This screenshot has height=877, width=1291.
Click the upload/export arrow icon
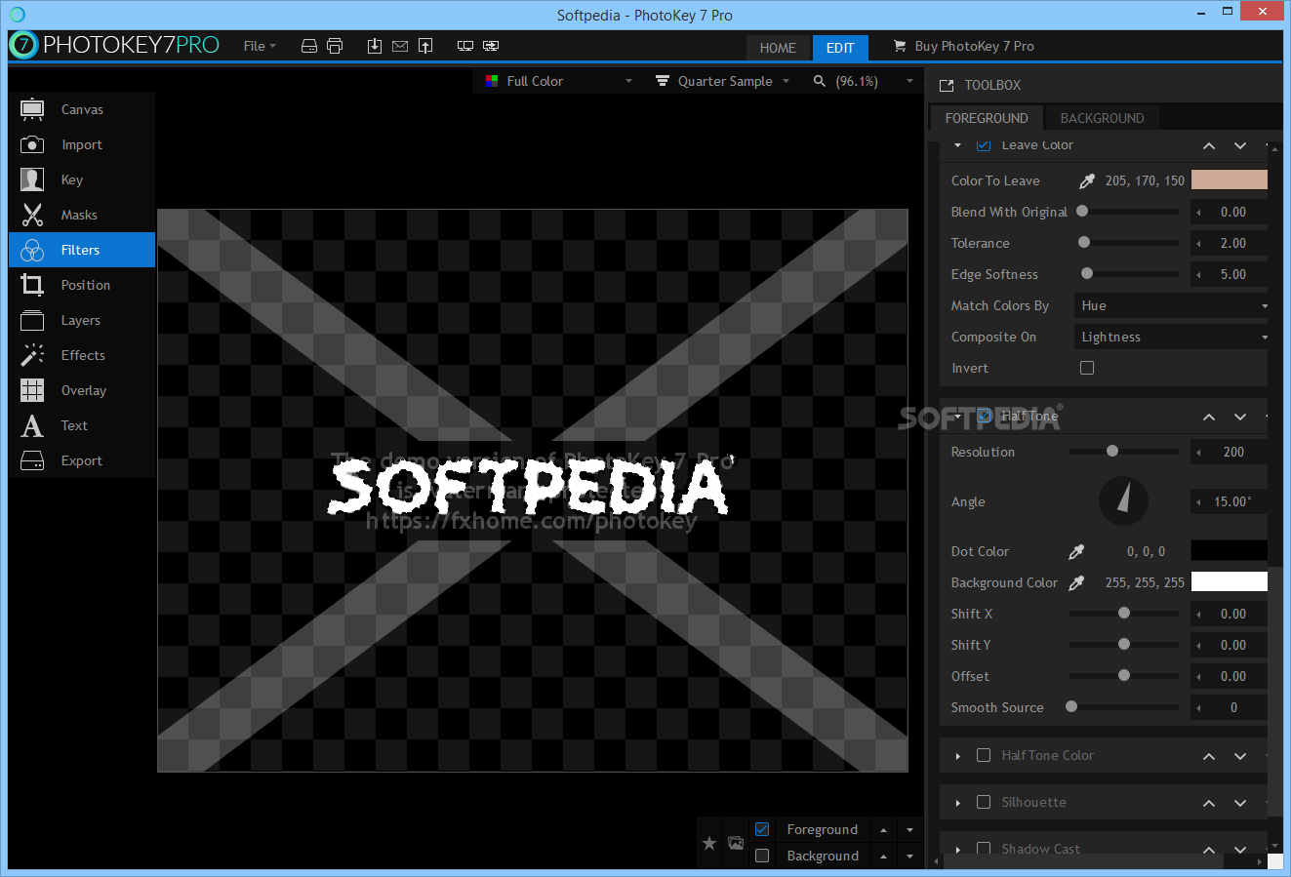(425, 46)
